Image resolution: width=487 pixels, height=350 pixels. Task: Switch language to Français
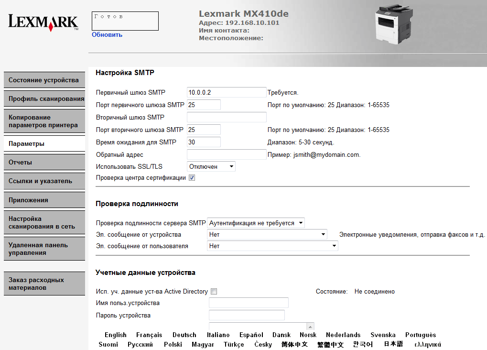[x=149, y=335]
